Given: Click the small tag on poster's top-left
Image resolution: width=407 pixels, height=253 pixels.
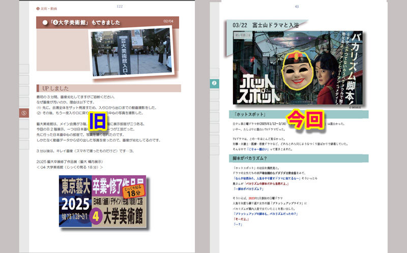Looking at the screenshot, I should pos(241,36).
